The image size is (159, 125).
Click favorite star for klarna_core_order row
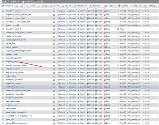pos(54,36)
